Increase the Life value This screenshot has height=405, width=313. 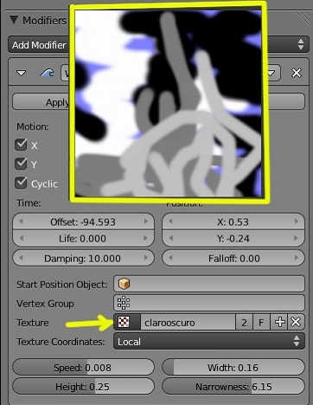[146, 238]
